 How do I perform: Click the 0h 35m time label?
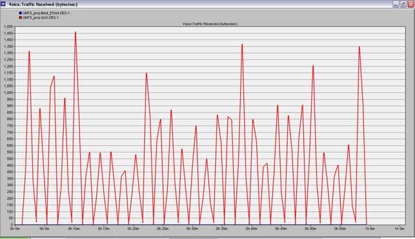point(221,229)
